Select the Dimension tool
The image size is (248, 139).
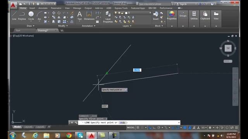[x=89, y=15]
